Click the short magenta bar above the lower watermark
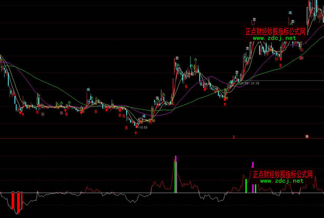The width and height of the screenshot is (324, 218). click(253, 164)
